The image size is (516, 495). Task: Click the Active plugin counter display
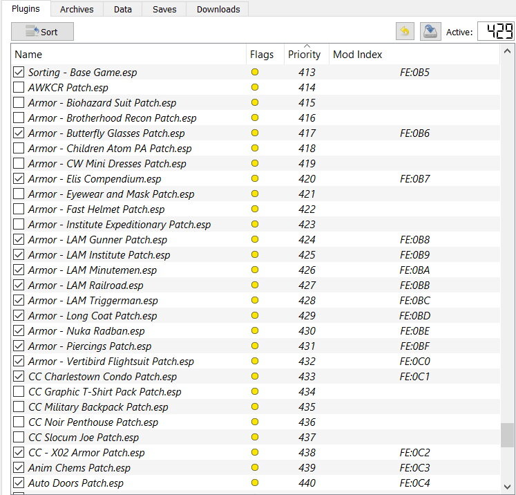tap(495, 32)
